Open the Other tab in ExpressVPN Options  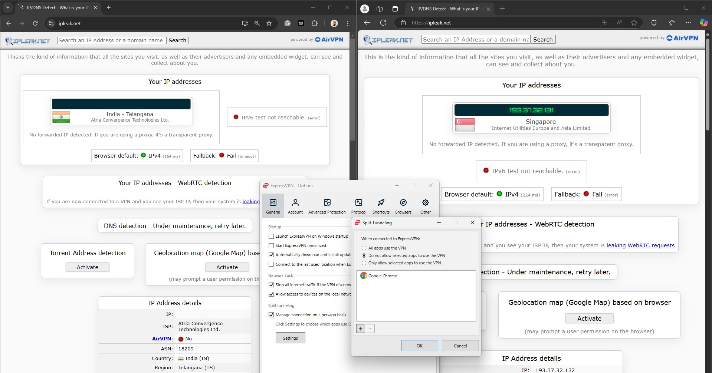tap(426, 206)
